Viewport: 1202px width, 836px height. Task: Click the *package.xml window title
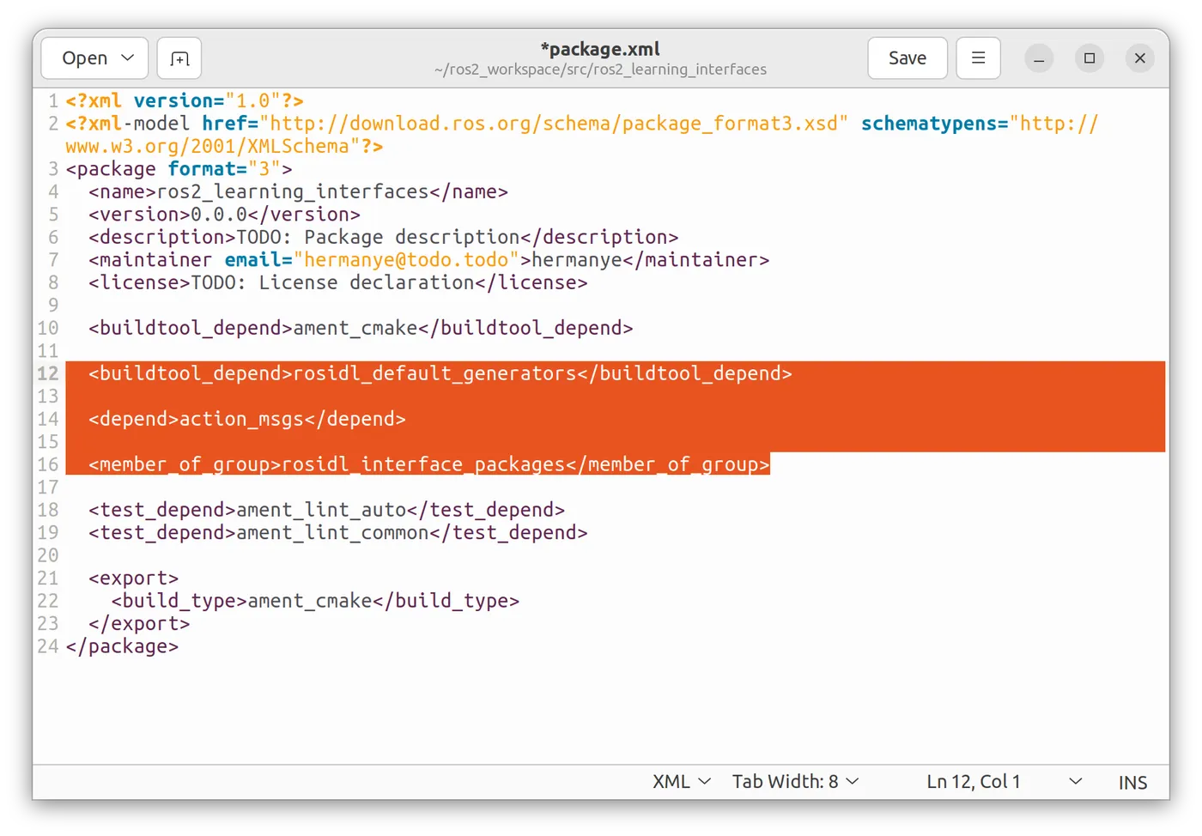coord(600,49)
